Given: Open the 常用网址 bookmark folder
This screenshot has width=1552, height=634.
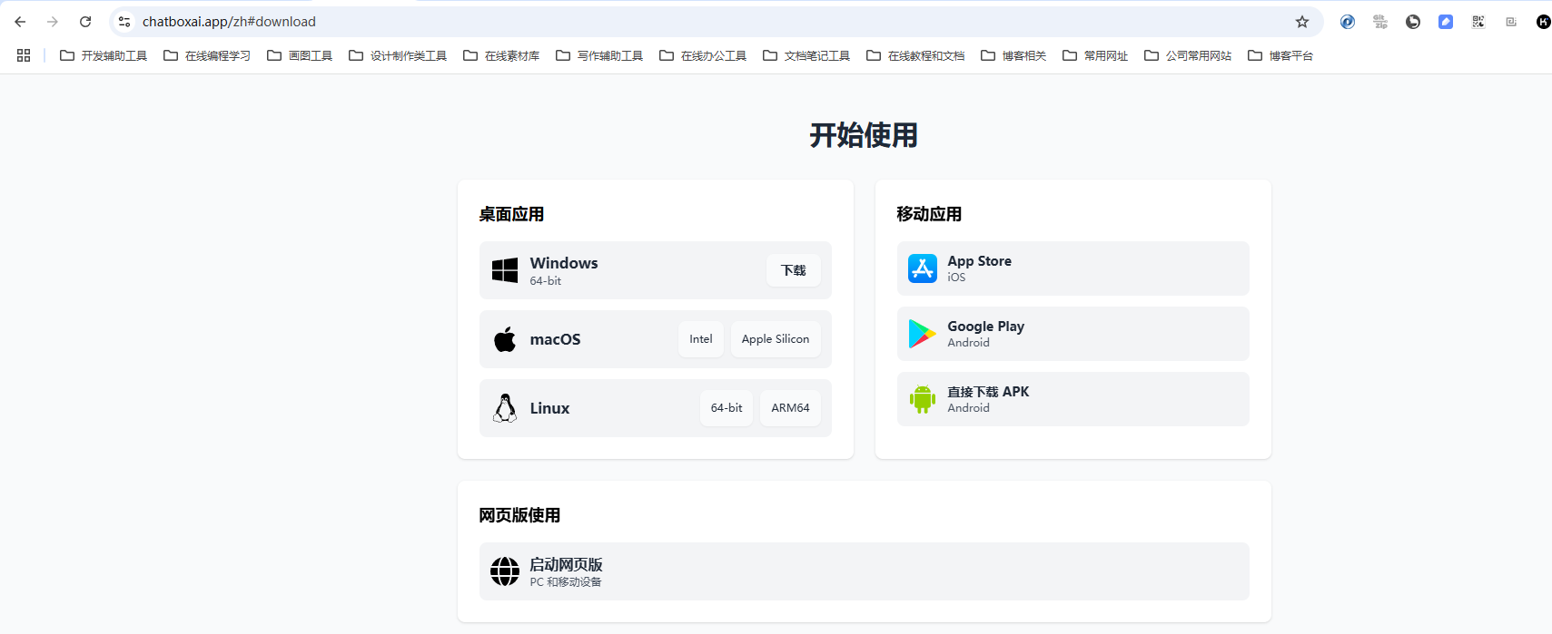Looking at the screenshot, I should tap(1095, 55).
